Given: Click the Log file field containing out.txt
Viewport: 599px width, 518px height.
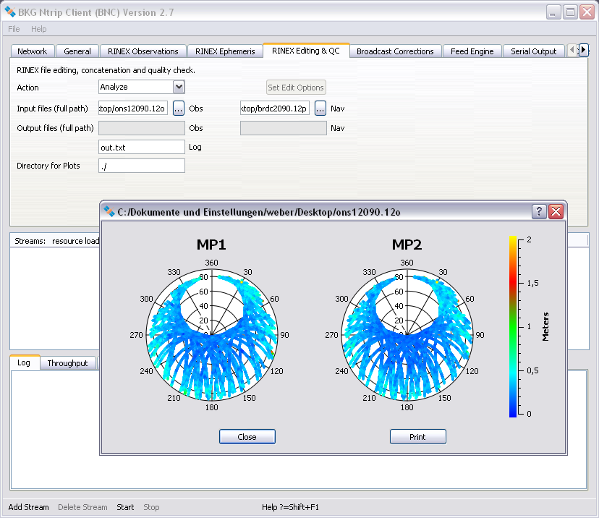Looking at the screenshot, I should click(142, 147).
